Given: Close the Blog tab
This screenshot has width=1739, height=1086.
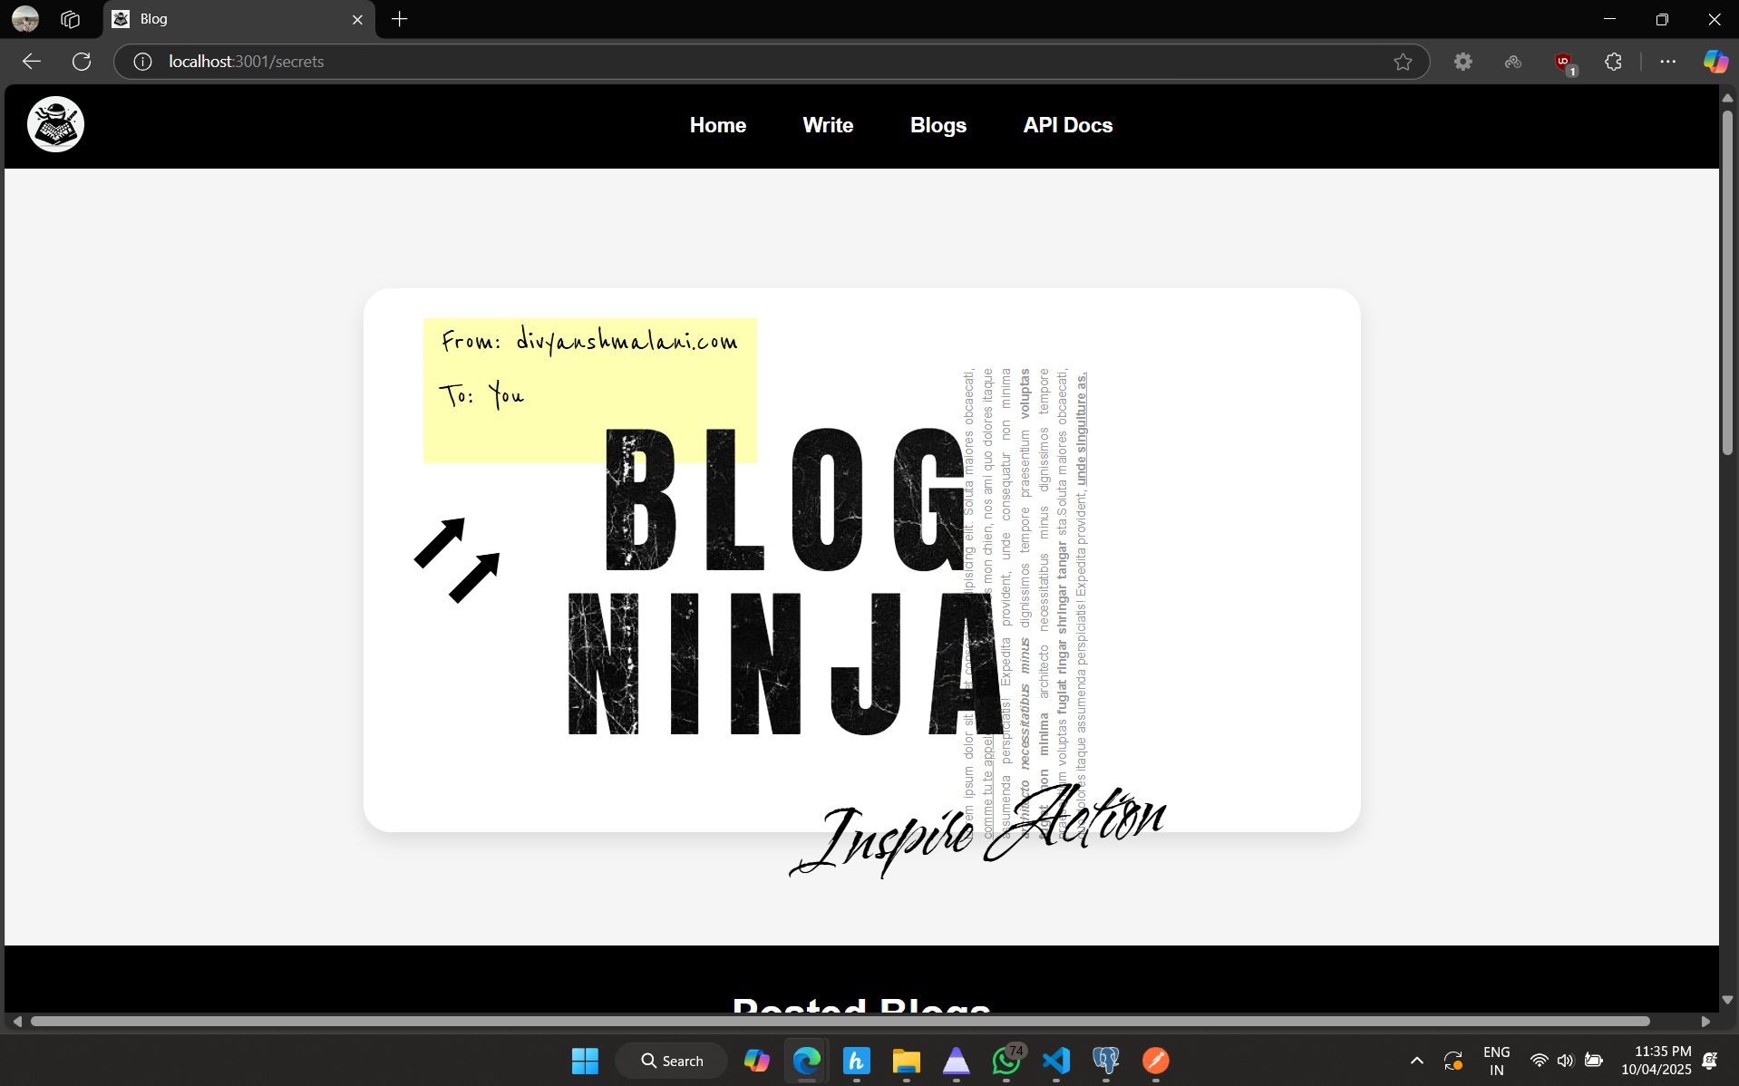Looking at the screenshot, I should tap(357, 19).
